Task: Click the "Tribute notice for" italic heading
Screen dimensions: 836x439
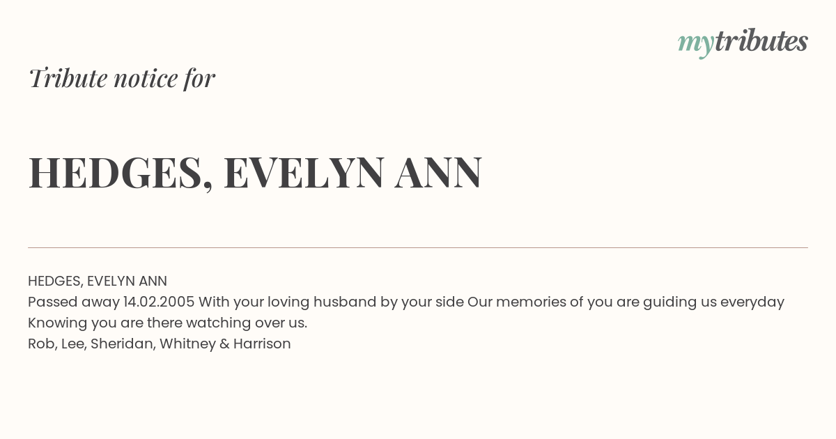Action: 121,78
